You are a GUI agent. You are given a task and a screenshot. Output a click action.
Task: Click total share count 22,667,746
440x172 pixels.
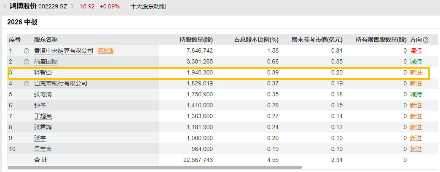(x=198, y=160)
